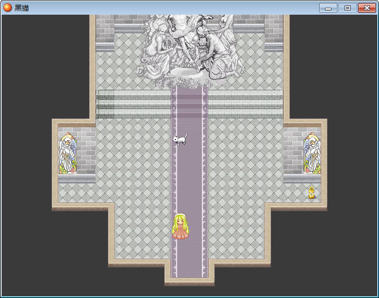Click the right stained glass angel window
Screen dimensions: 379x298
[312, 154]
